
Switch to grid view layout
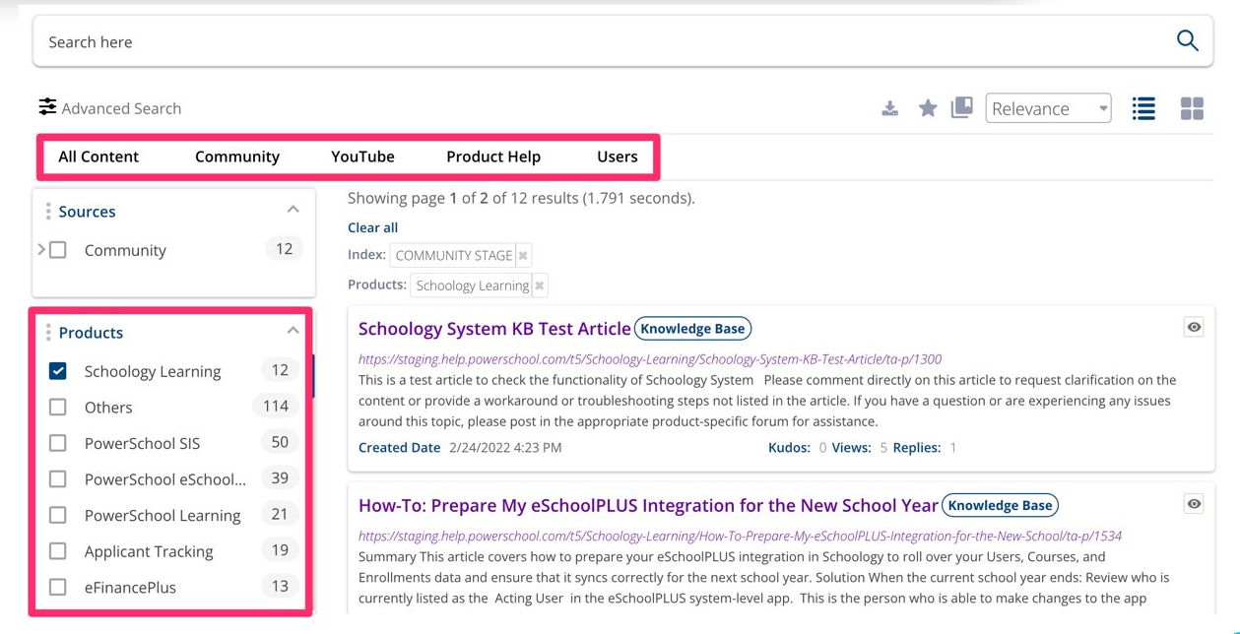click(1192, 109)
